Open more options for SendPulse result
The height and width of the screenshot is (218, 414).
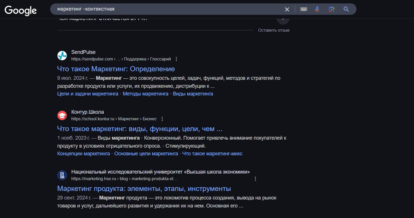point(176,59)
